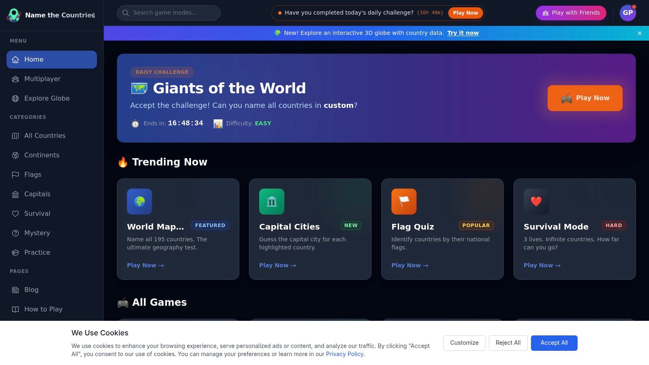Open the Explore Globe section
Screen dimensions: 649x365
(x=47, y=98)
